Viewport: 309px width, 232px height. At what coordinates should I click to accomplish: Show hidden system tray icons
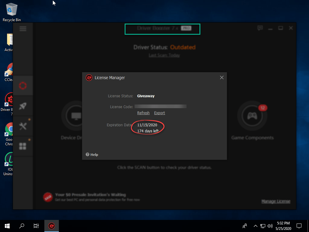coord(255,226)
